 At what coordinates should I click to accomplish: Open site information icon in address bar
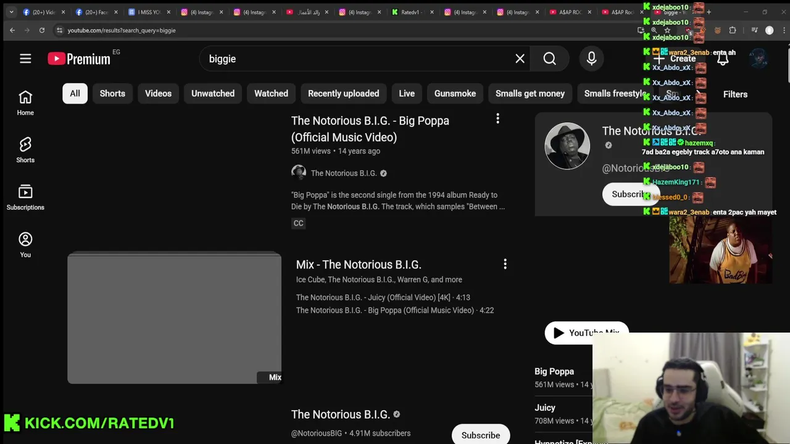click(x=59, y=30)
